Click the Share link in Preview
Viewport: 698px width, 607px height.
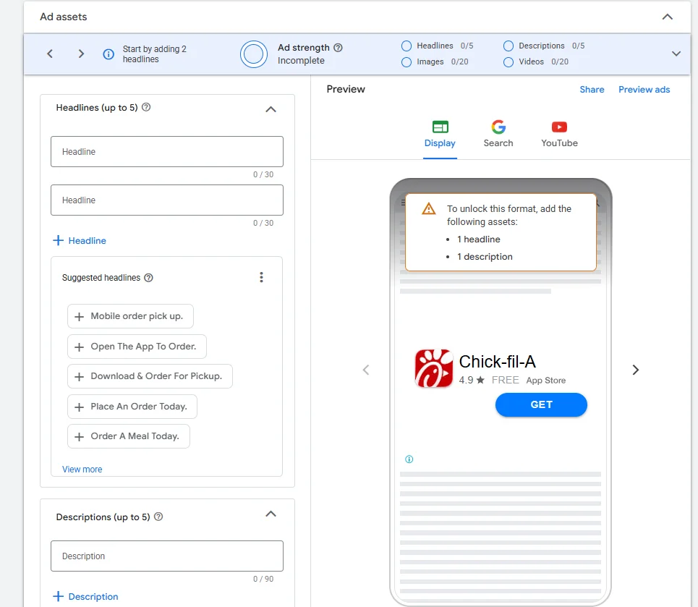click(x=592, y=90)
